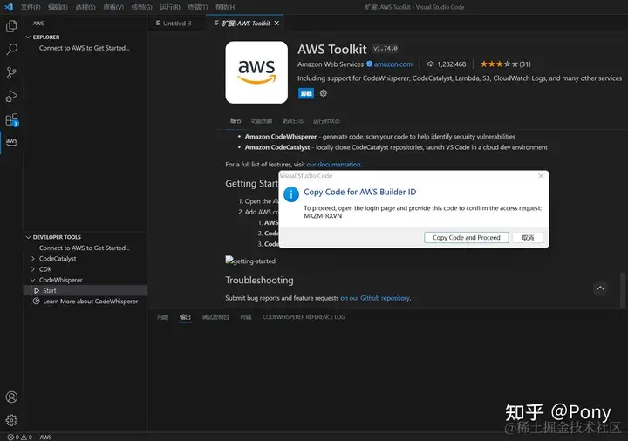The height and width of the screenshot is (441, 628).
Task: Click the help icon beside Learn More
Action: tap(36, 301)
